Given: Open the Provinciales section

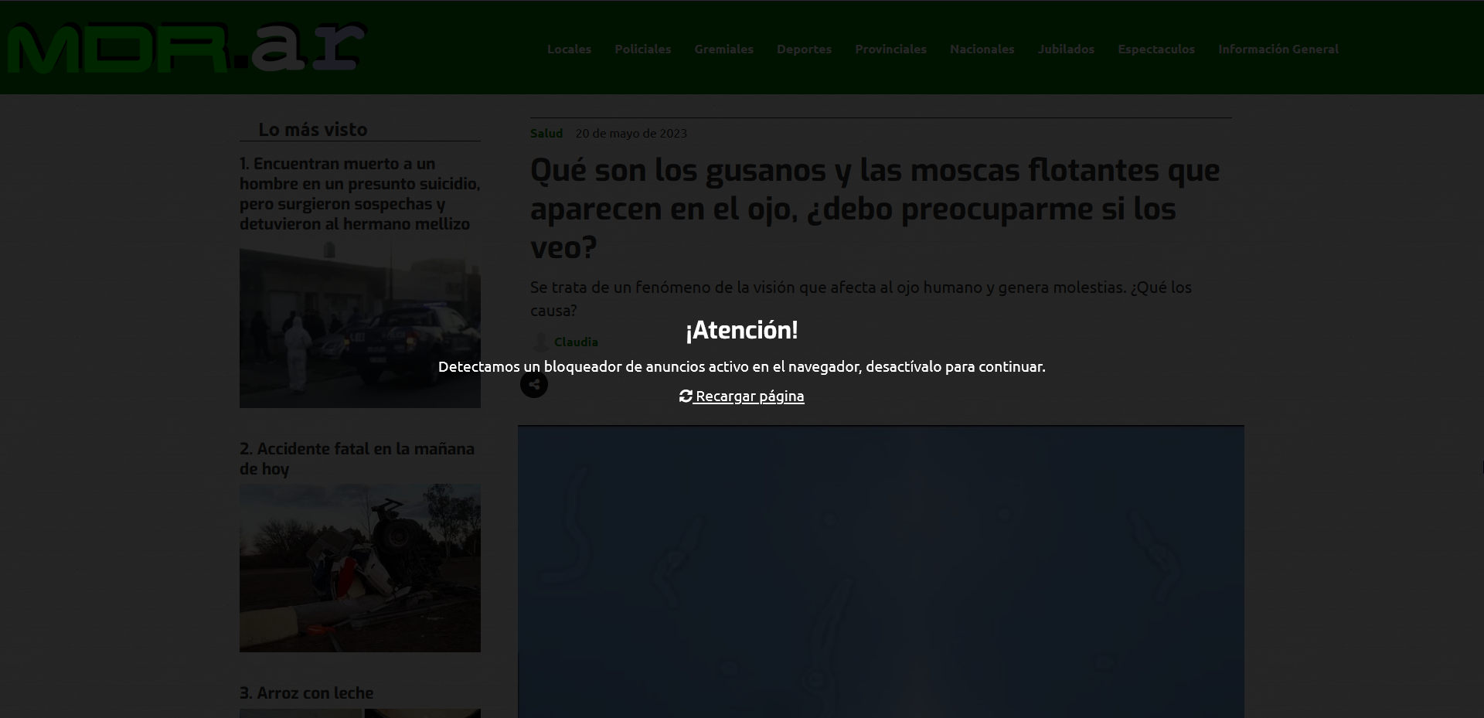Looking at the screenshot, I should pos(890,49).
